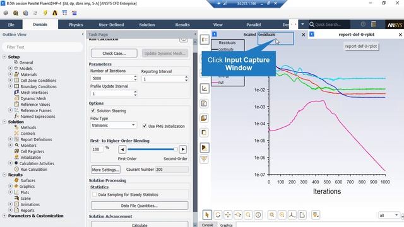
Task: Click the page view icon in graphics toolbar
Action: click(x=302, y=214)
